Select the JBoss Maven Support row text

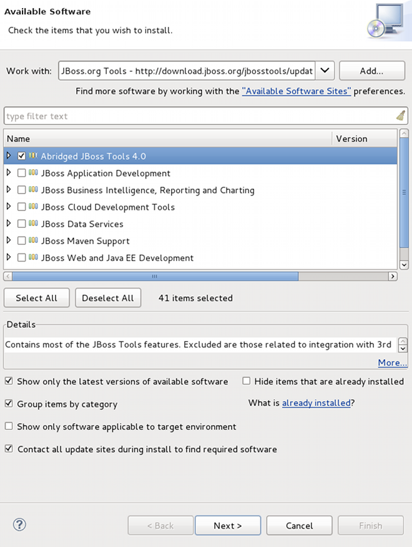pyautogui.click(x=85, y=241)
